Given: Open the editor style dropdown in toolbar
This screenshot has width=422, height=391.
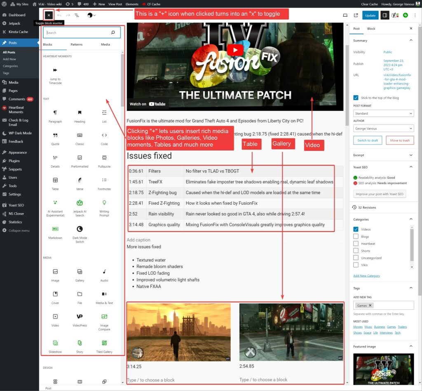Looking at the screenshot, I should point(91,15).
